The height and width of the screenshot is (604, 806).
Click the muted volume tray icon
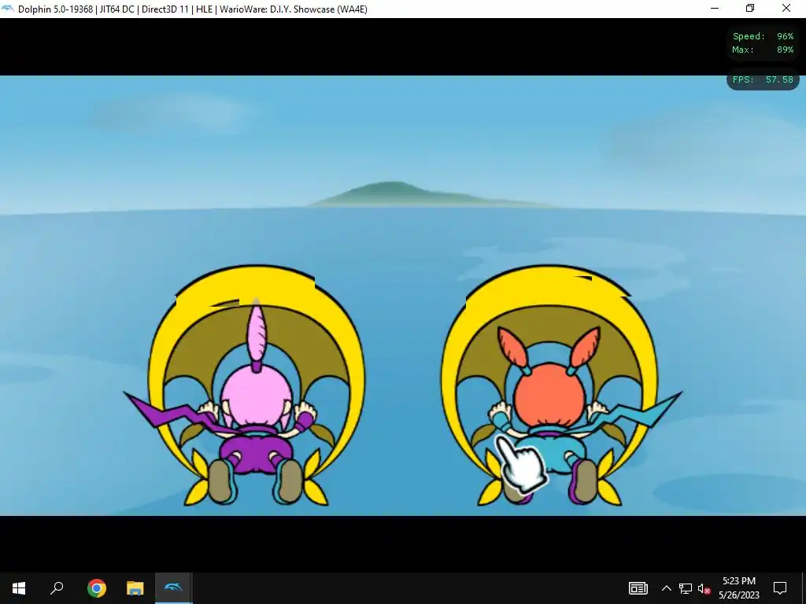[x=704, y=588]
